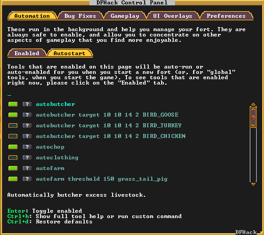Image resolution: width=264 pixels, height=235 pixels.
Task: Switch to the Bug Fixes tab
Action: [80, 16]
